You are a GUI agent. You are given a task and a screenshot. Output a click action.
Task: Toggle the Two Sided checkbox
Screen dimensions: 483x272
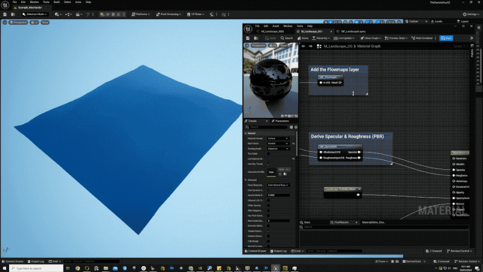tap(268, 154)
